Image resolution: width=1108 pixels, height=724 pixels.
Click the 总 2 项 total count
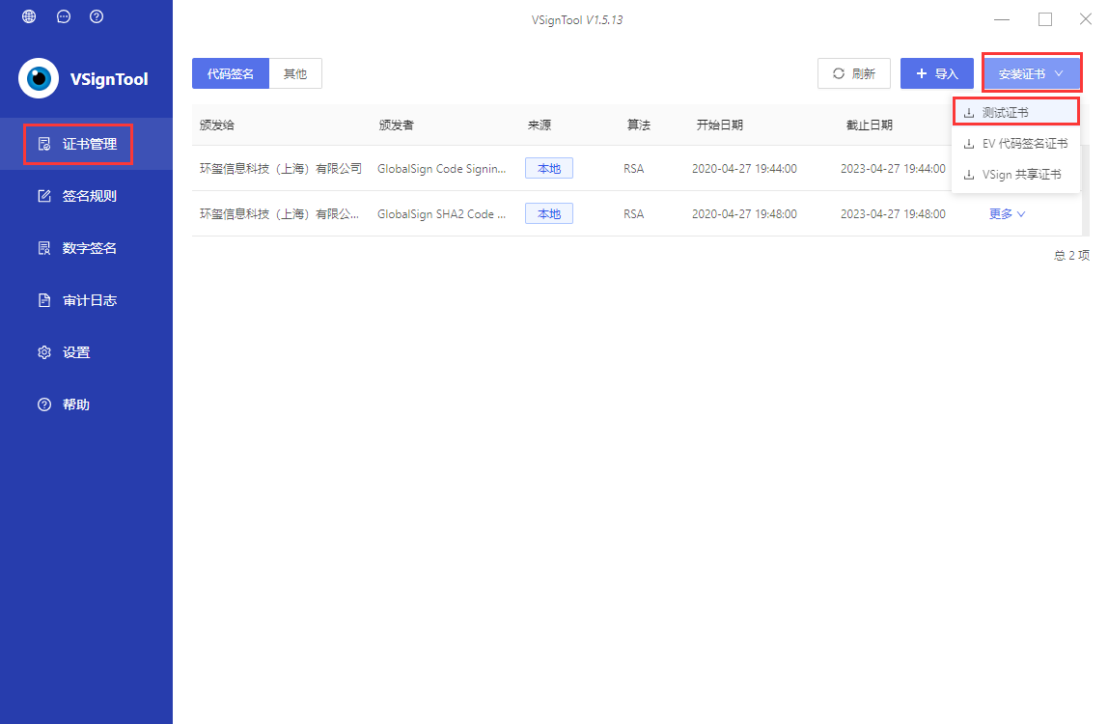click(x=1071, y=255)
